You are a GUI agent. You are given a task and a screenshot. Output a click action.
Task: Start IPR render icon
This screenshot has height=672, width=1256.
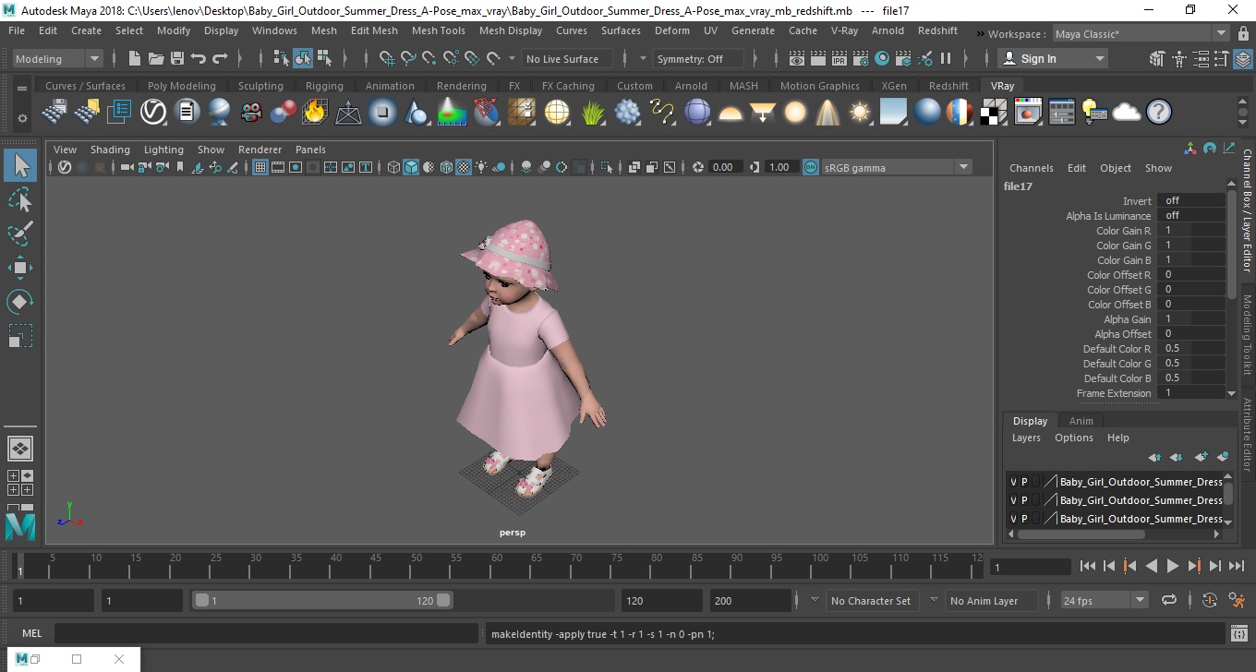point(839,59)
